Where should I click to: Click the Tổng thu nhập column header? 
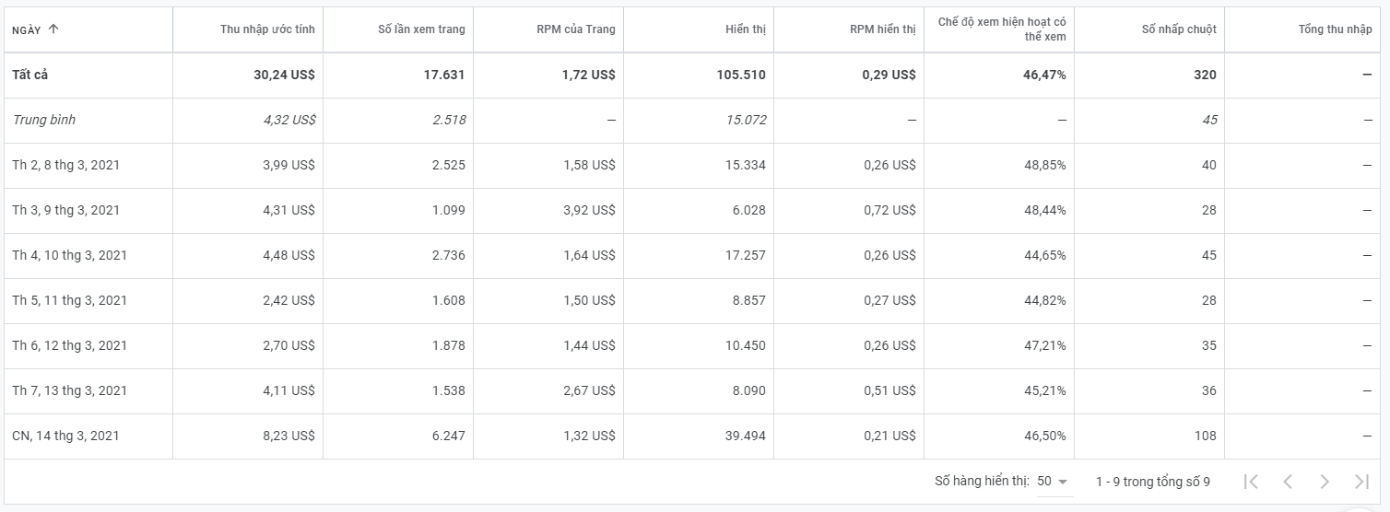click(x=1335, y=29)
